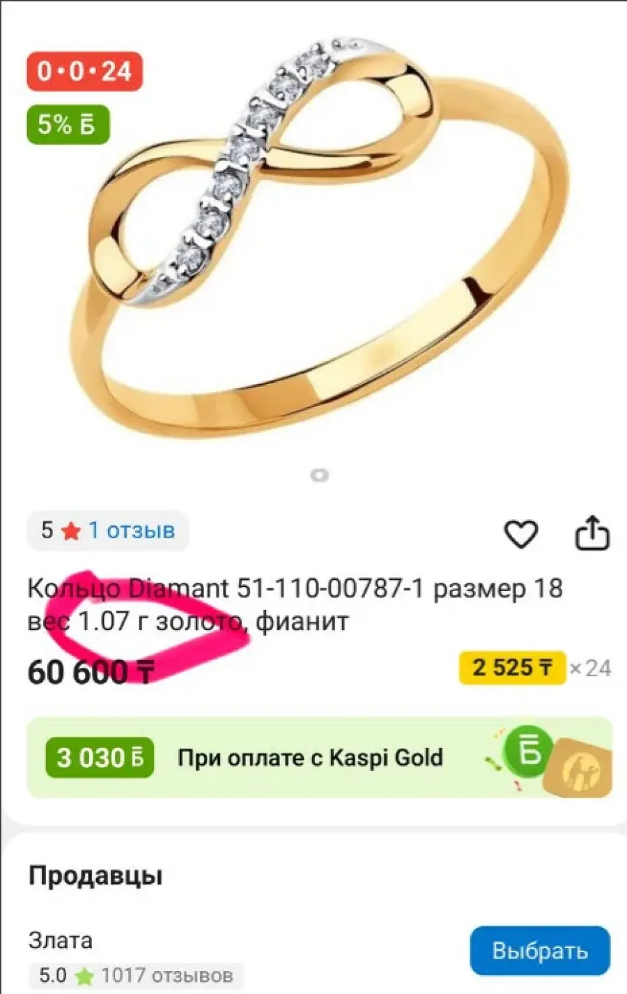Tap the 2 525 ₸ monthly payment badge
627x994 pixels.
pyautogui.click(x=512, y=668)
